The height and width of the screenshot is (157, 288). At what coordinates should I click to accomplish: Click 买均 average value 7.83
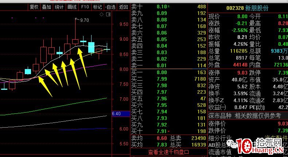[x=162, y=145]
